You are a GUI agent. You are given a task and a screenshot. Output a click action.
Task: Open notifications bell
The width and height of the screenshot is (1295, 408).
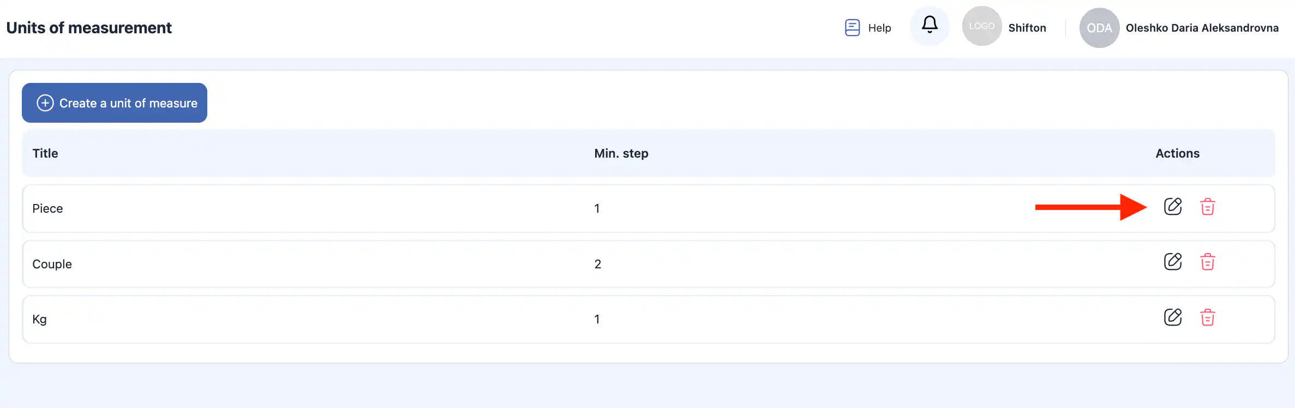tap(930, 25)
